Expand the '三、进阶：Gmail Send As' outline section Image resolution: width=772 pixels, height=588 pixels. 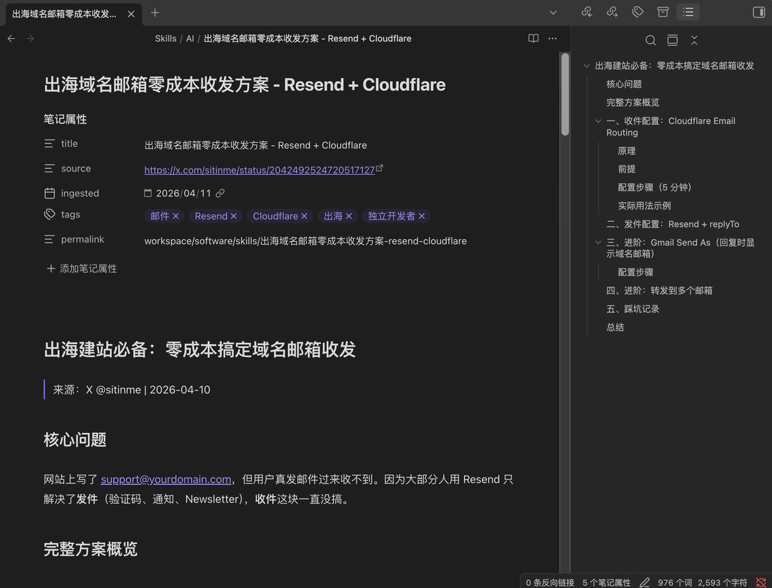click(598, 243)
